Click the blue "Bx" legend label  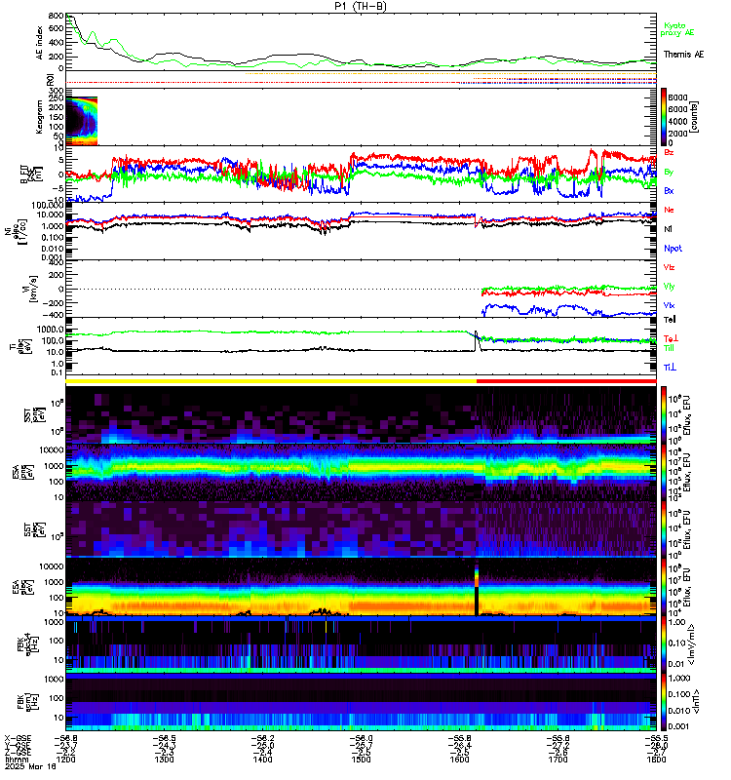click(669, 190)
